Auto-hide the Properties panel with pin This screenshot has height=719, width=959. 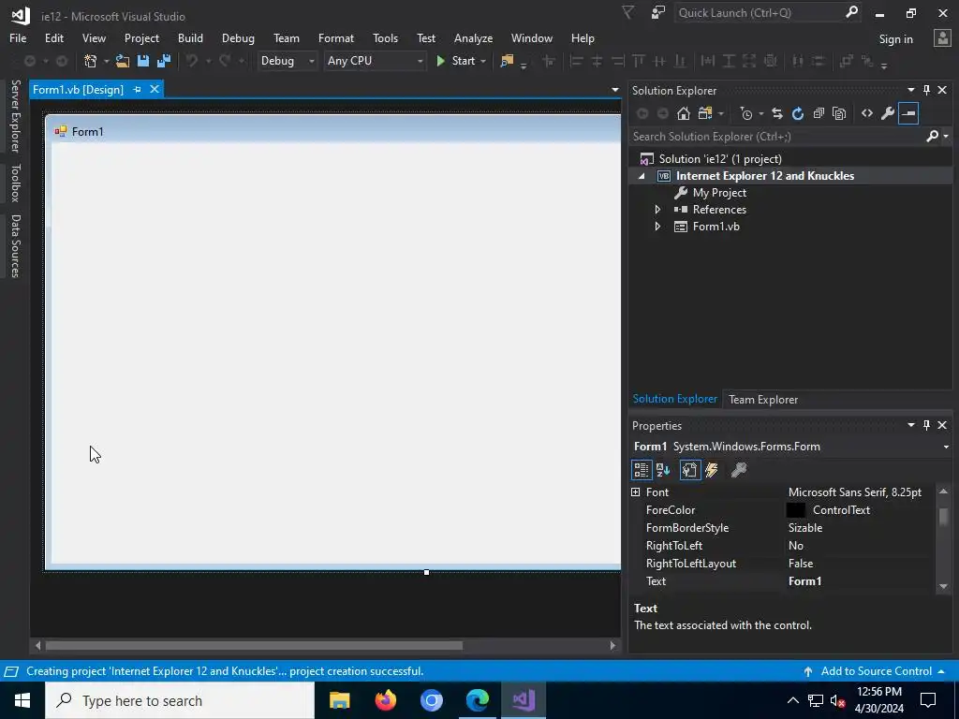pyautogui.click(x=926, y=425)
